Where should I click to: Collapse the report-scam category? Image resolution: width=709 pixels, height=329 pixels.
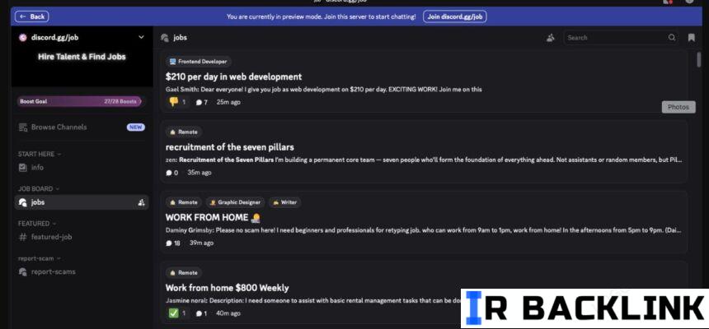click(40, 258)
